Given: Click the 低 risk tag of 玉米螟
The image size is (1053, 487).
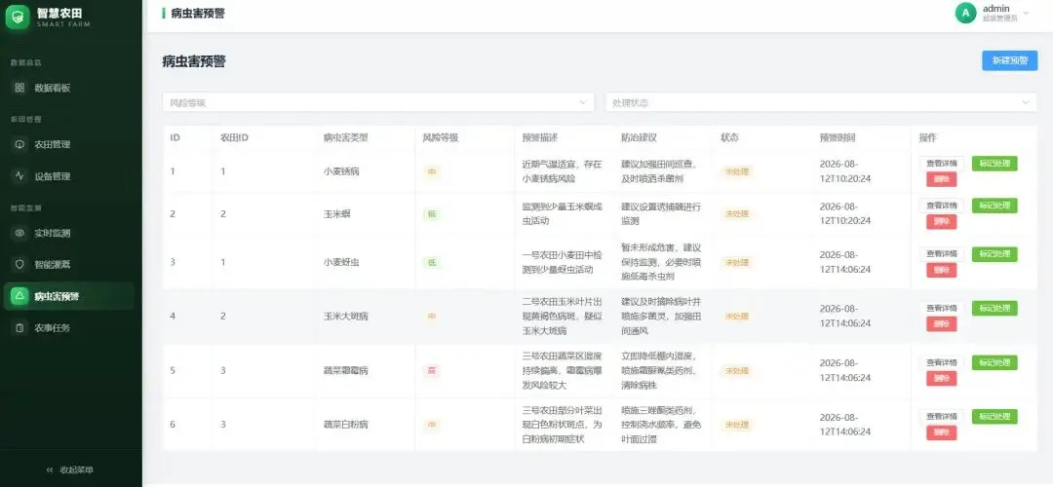Looking at the screenshot, I should pos(432,214).
